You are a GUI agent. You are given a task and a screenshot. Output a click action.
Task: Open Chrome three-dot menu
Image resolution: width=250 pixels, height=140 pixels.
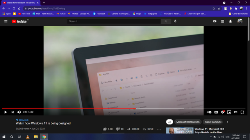(x=246, y=9)
